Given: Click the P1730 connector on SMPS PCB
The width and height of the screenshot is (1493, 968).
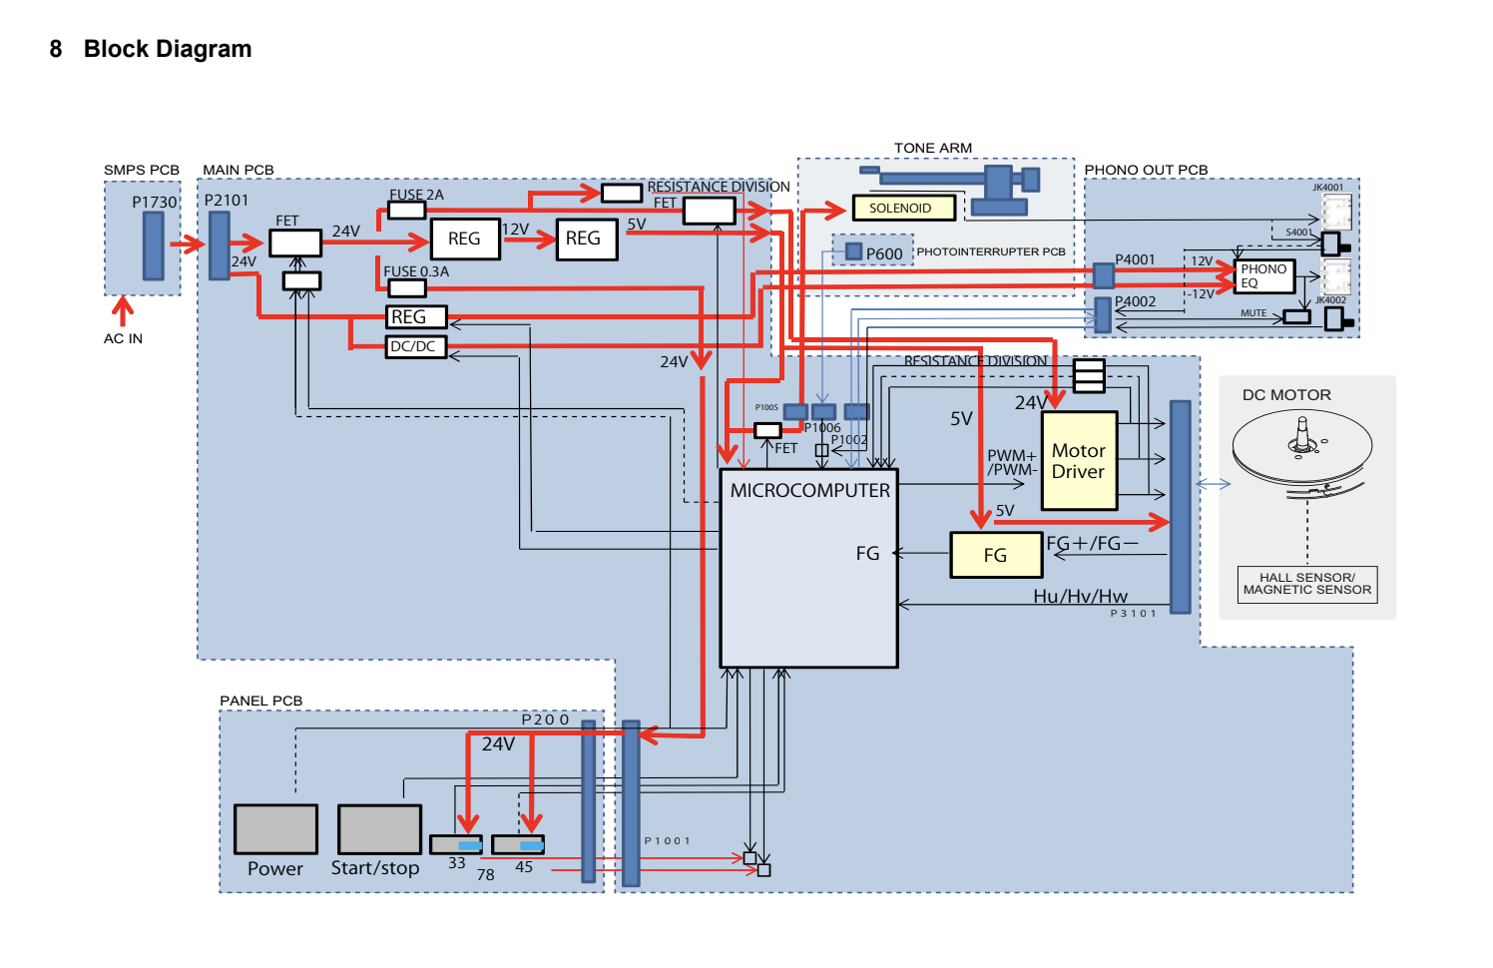Looking at the screenshot, I should pyautogui.click(x=153, y=245).
